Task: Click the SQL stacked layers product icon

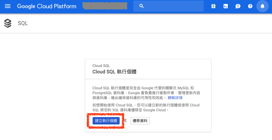Action: click(8, 23)
